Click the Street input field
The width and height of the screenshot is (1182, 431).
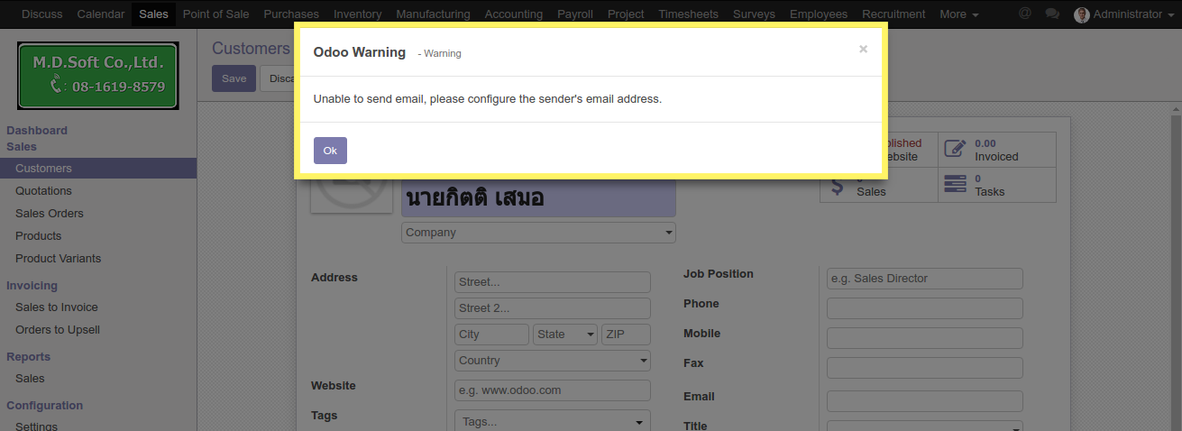(x=553, y=282)
